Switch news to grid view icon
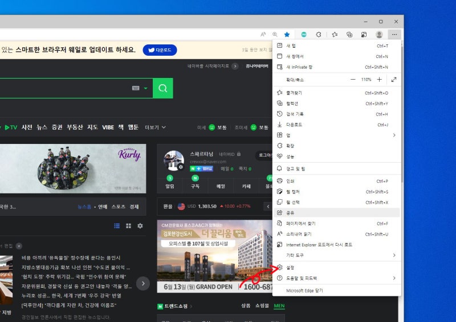456x322 pixels. click(x=129, y=226)
